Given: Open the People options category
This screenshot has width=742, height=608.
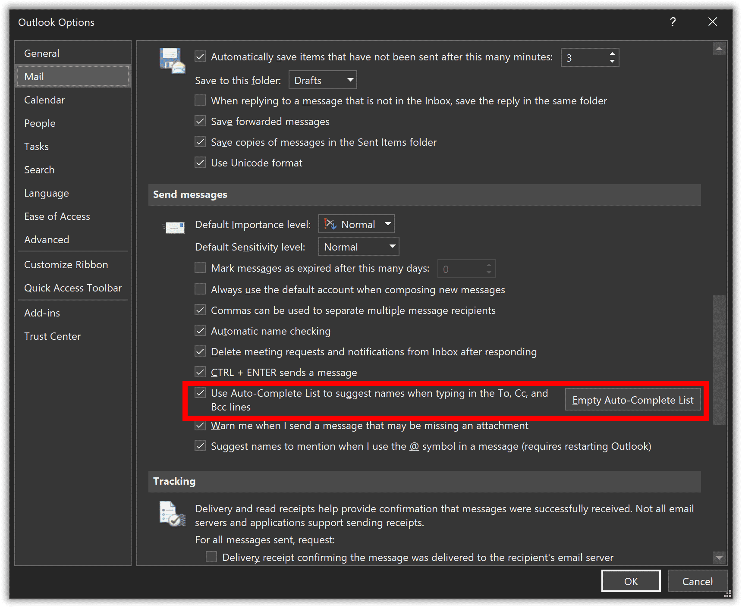Looking at the screenshot, I should click(73, 123).
